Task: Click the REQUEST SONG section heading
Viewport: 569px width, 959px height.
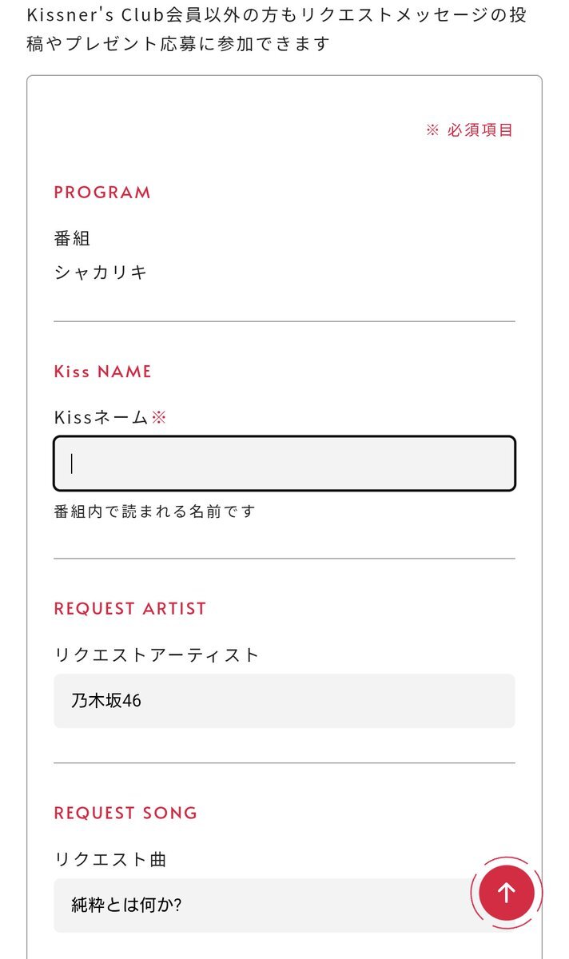Action: coord(125,813)
